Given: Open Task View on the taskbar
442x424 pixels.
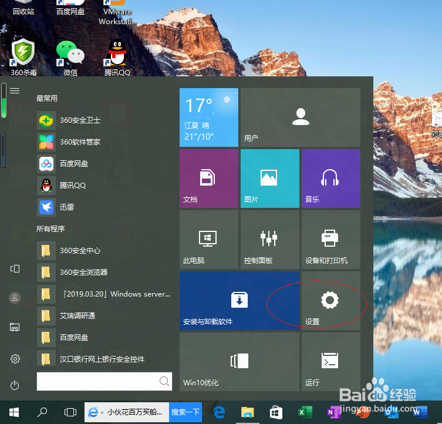Looking at the screenshot, I should [70, 412].
